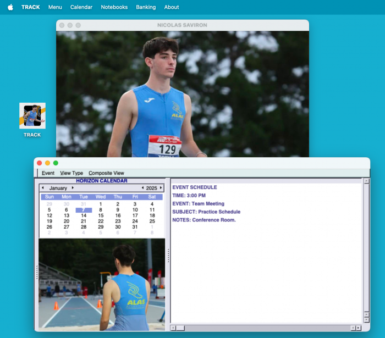Screen dimensions: 385x338
Task: Click highlighted date 7 in calendar
Action: pos(84,210)
